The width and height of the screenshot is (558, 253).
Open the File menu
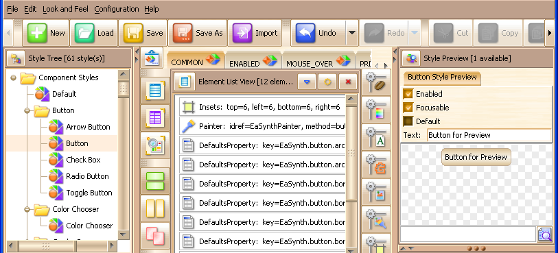point(12,9)
